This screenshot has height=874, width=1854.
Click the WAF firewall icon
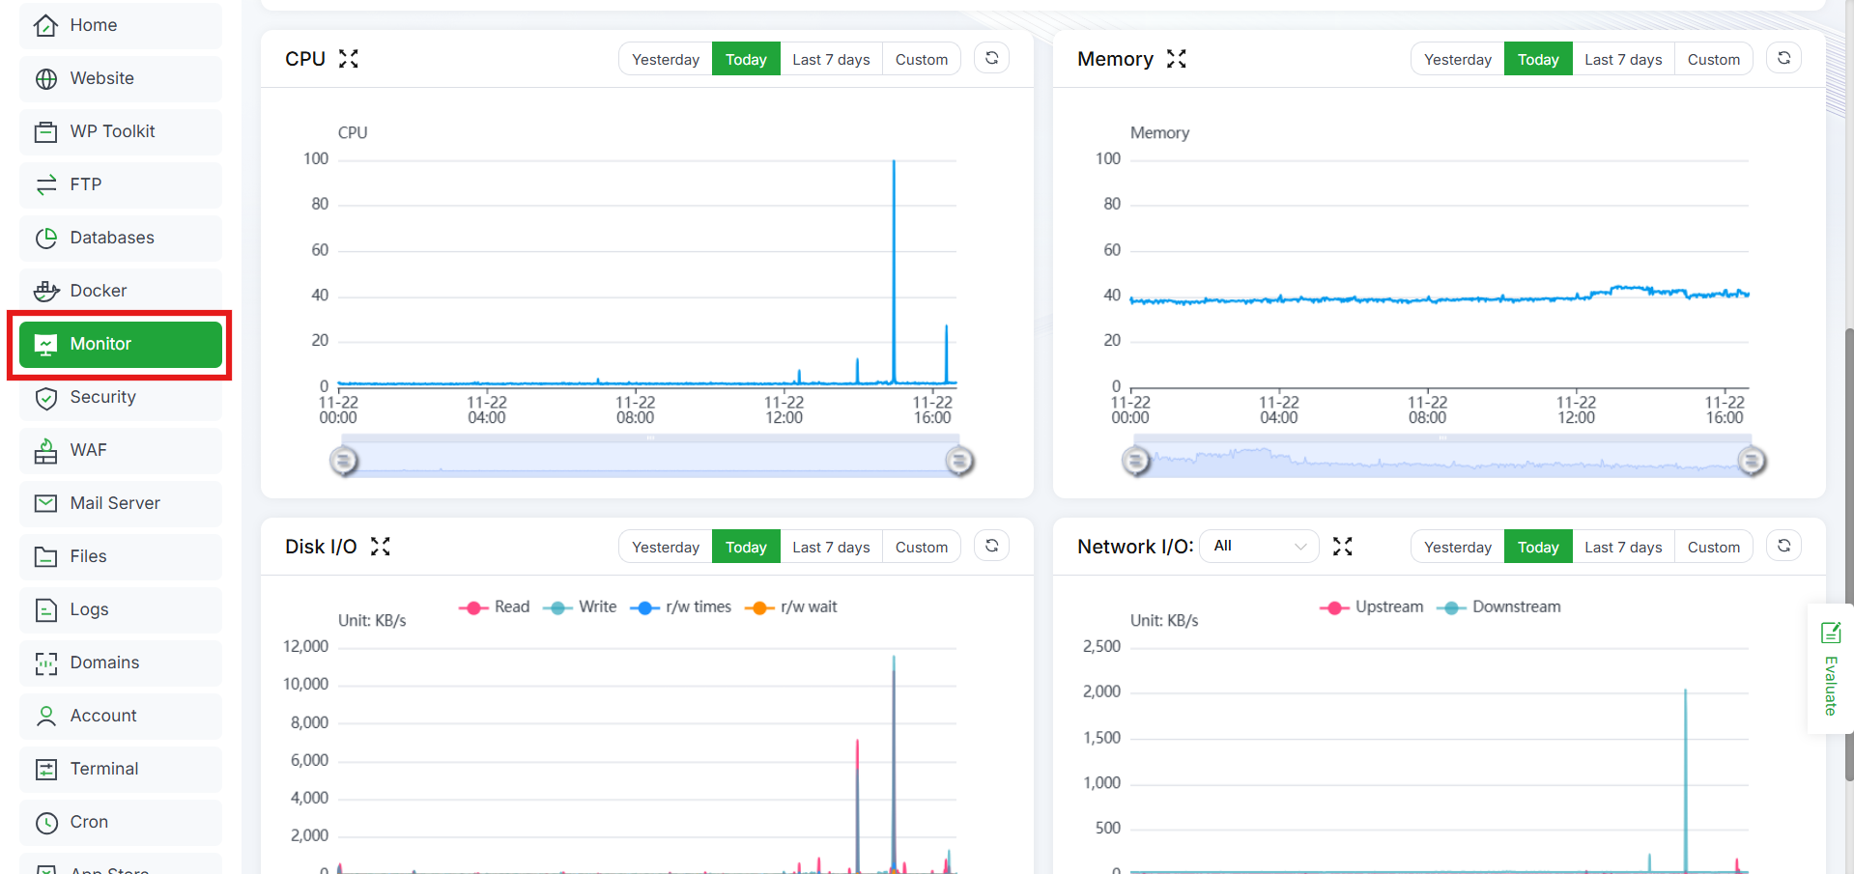(46, 451)
